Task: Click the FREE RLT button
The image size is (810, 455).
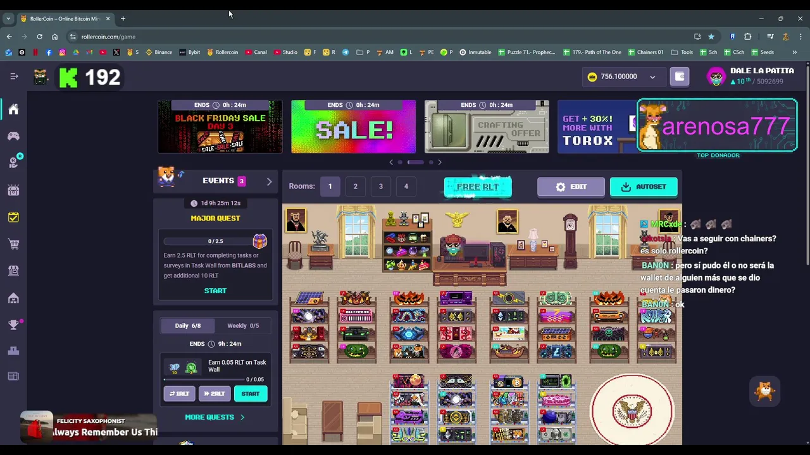Action: [x=478, y=187]
